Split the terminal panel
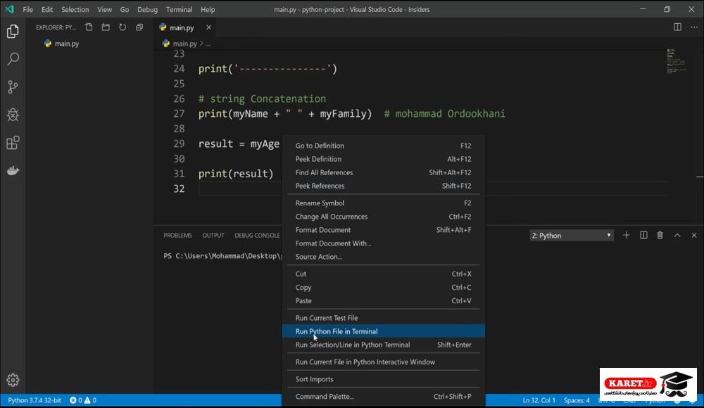The width and height of the screenshot is (704, 408). pos(643,235)
